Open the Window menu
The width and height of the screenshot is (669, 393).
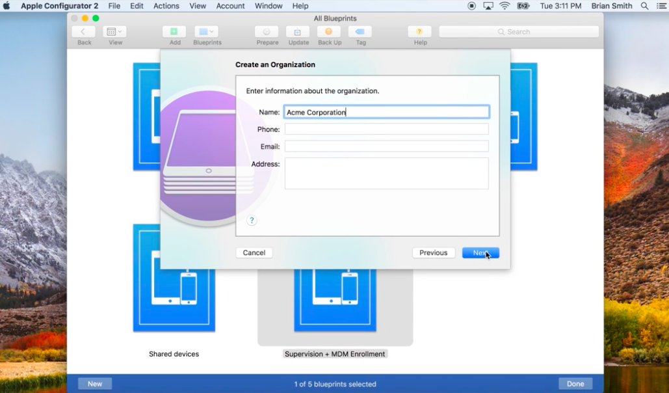[269, 6]
